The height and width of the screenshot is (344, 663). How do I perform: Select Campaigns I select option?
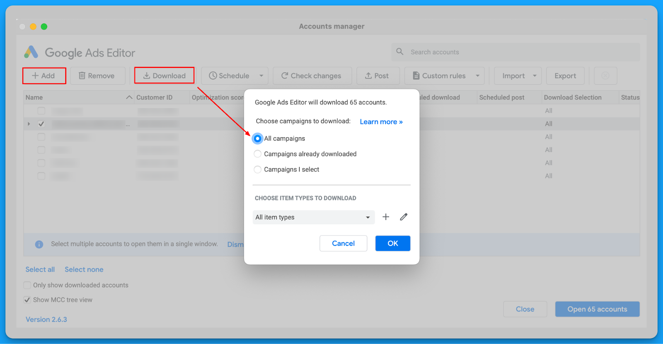pyautogui.click(x=257, y=170)
